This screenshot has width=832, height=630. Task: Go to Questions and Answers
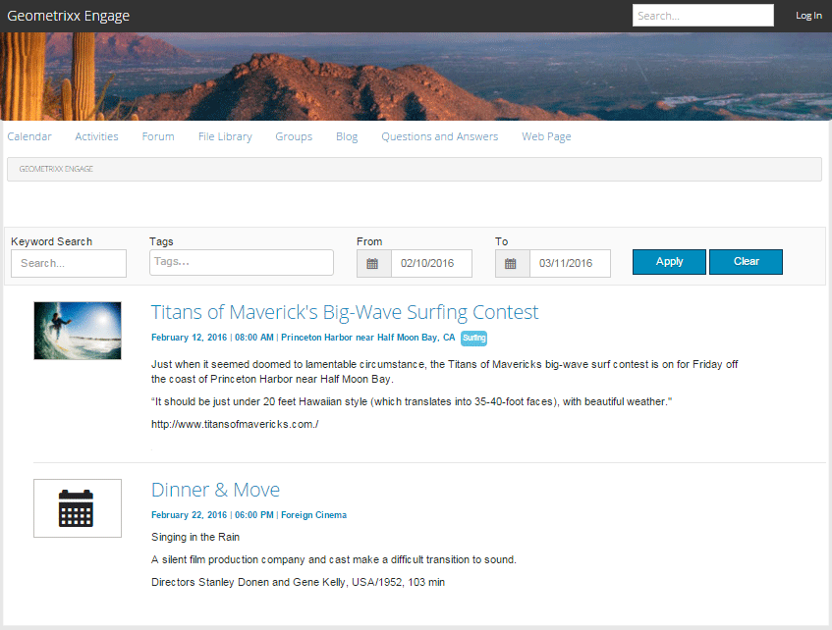coord(440,136)
